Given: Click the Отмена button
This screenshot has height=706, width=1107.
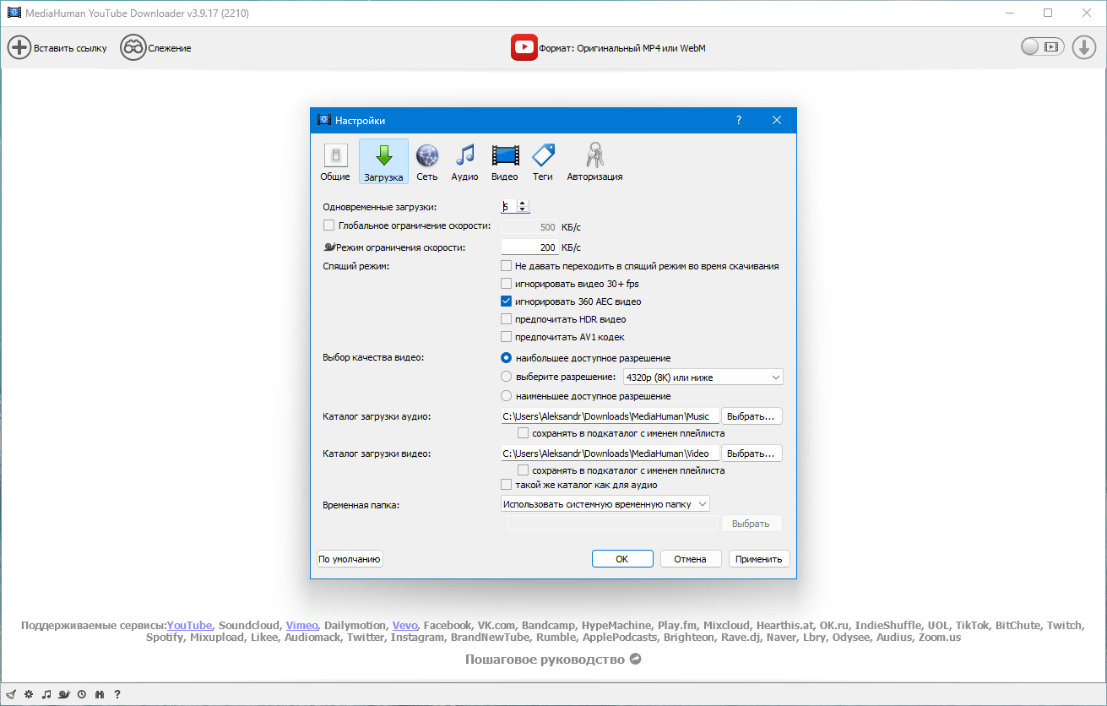Looking at the screenshot, I should pyautogui.click(x=691, y=559).
